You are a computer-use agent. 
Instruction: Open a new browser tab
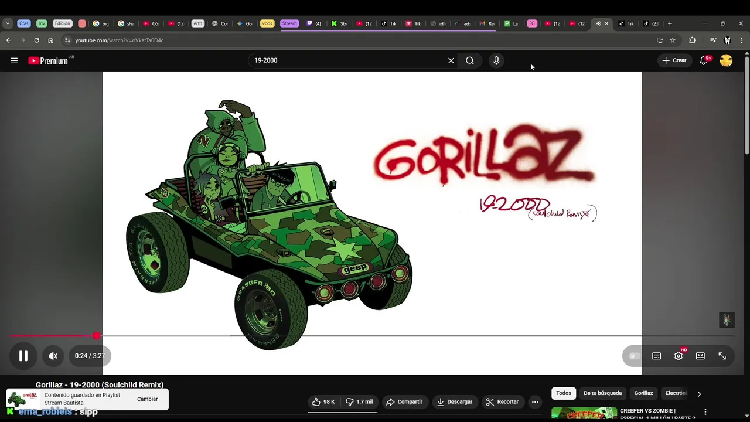point(670,23)
